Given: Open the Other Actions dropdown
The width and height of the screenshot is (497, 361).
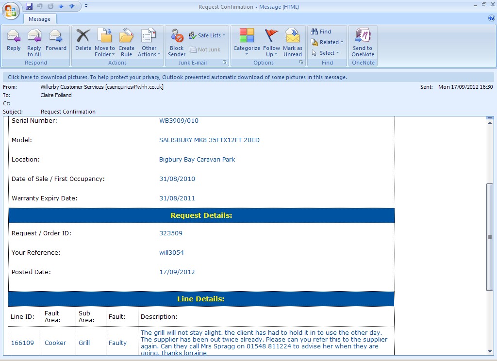Looking at the screenshot, I should click(x=149, y=51).
